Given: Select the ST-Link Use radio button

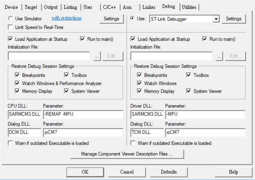Looking at the screenshot, I should (132, 18).
